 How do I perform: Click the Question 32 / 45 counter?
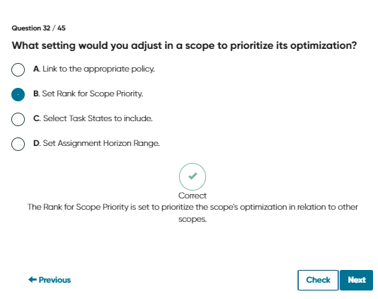coord(38,28)
